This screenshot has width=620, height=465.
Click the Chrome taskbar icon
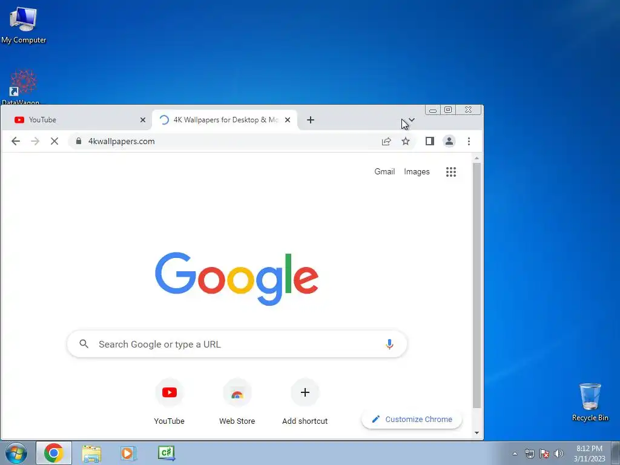[54, 453]
